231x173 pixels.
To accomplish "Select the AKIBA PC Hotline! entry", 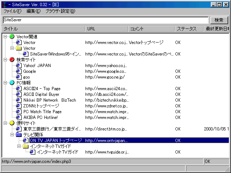I will click(40, 117).
